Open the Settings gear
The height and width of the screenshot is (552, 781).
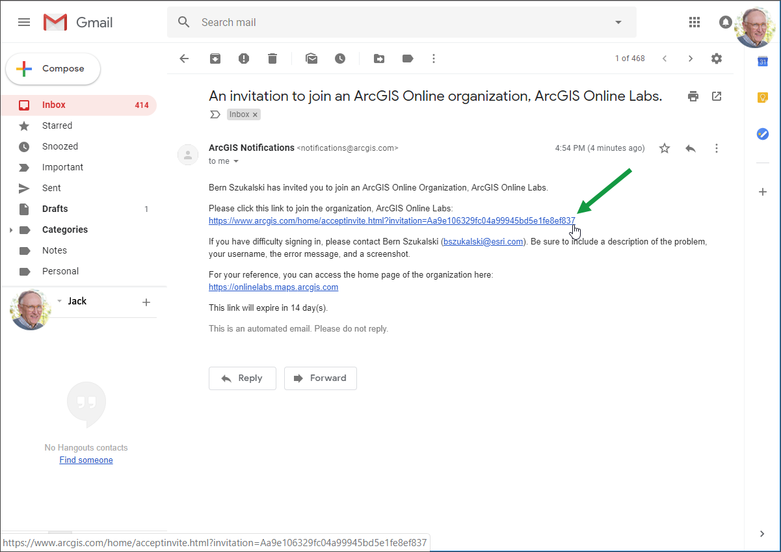pyautogui.click(x=717, y=59)
